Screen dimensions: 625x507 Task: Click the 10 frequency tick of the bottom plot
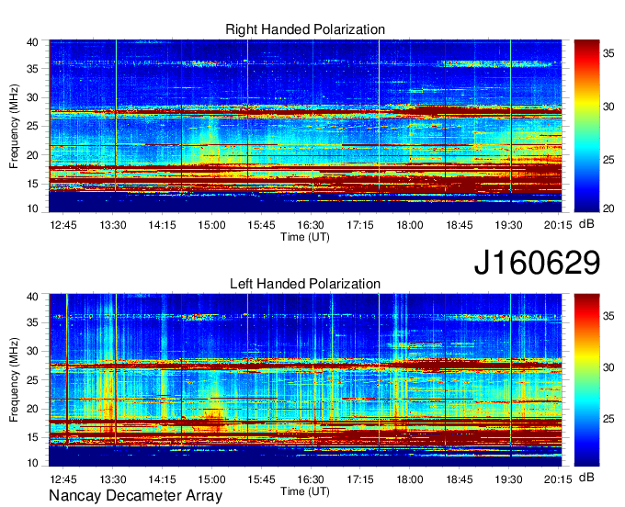click(32, 463)
